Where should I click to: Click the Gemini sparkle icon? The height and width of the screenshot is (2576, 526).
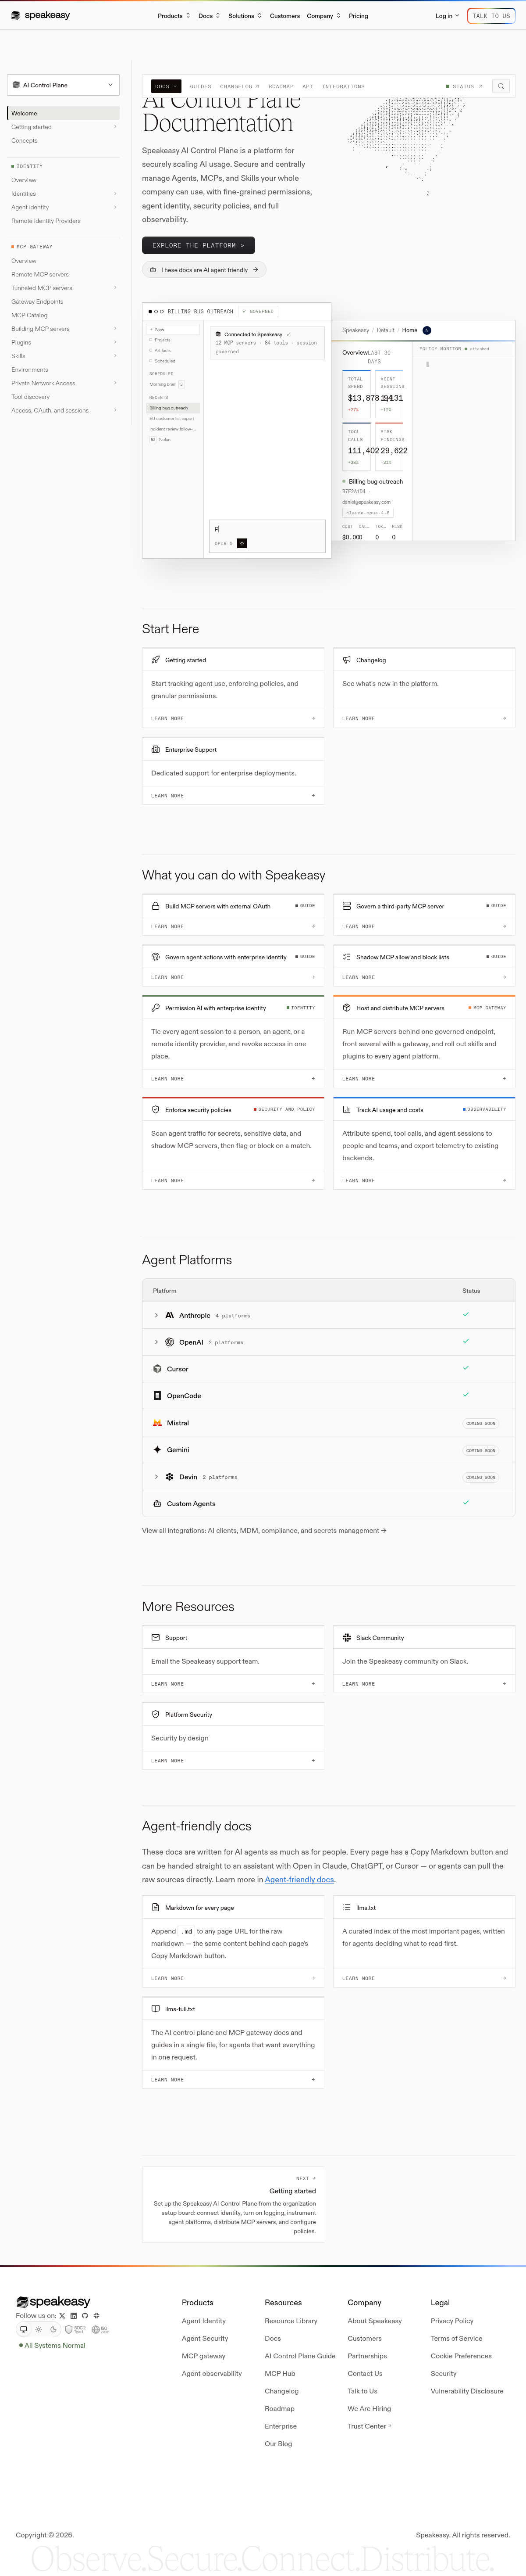[158, 1449]
